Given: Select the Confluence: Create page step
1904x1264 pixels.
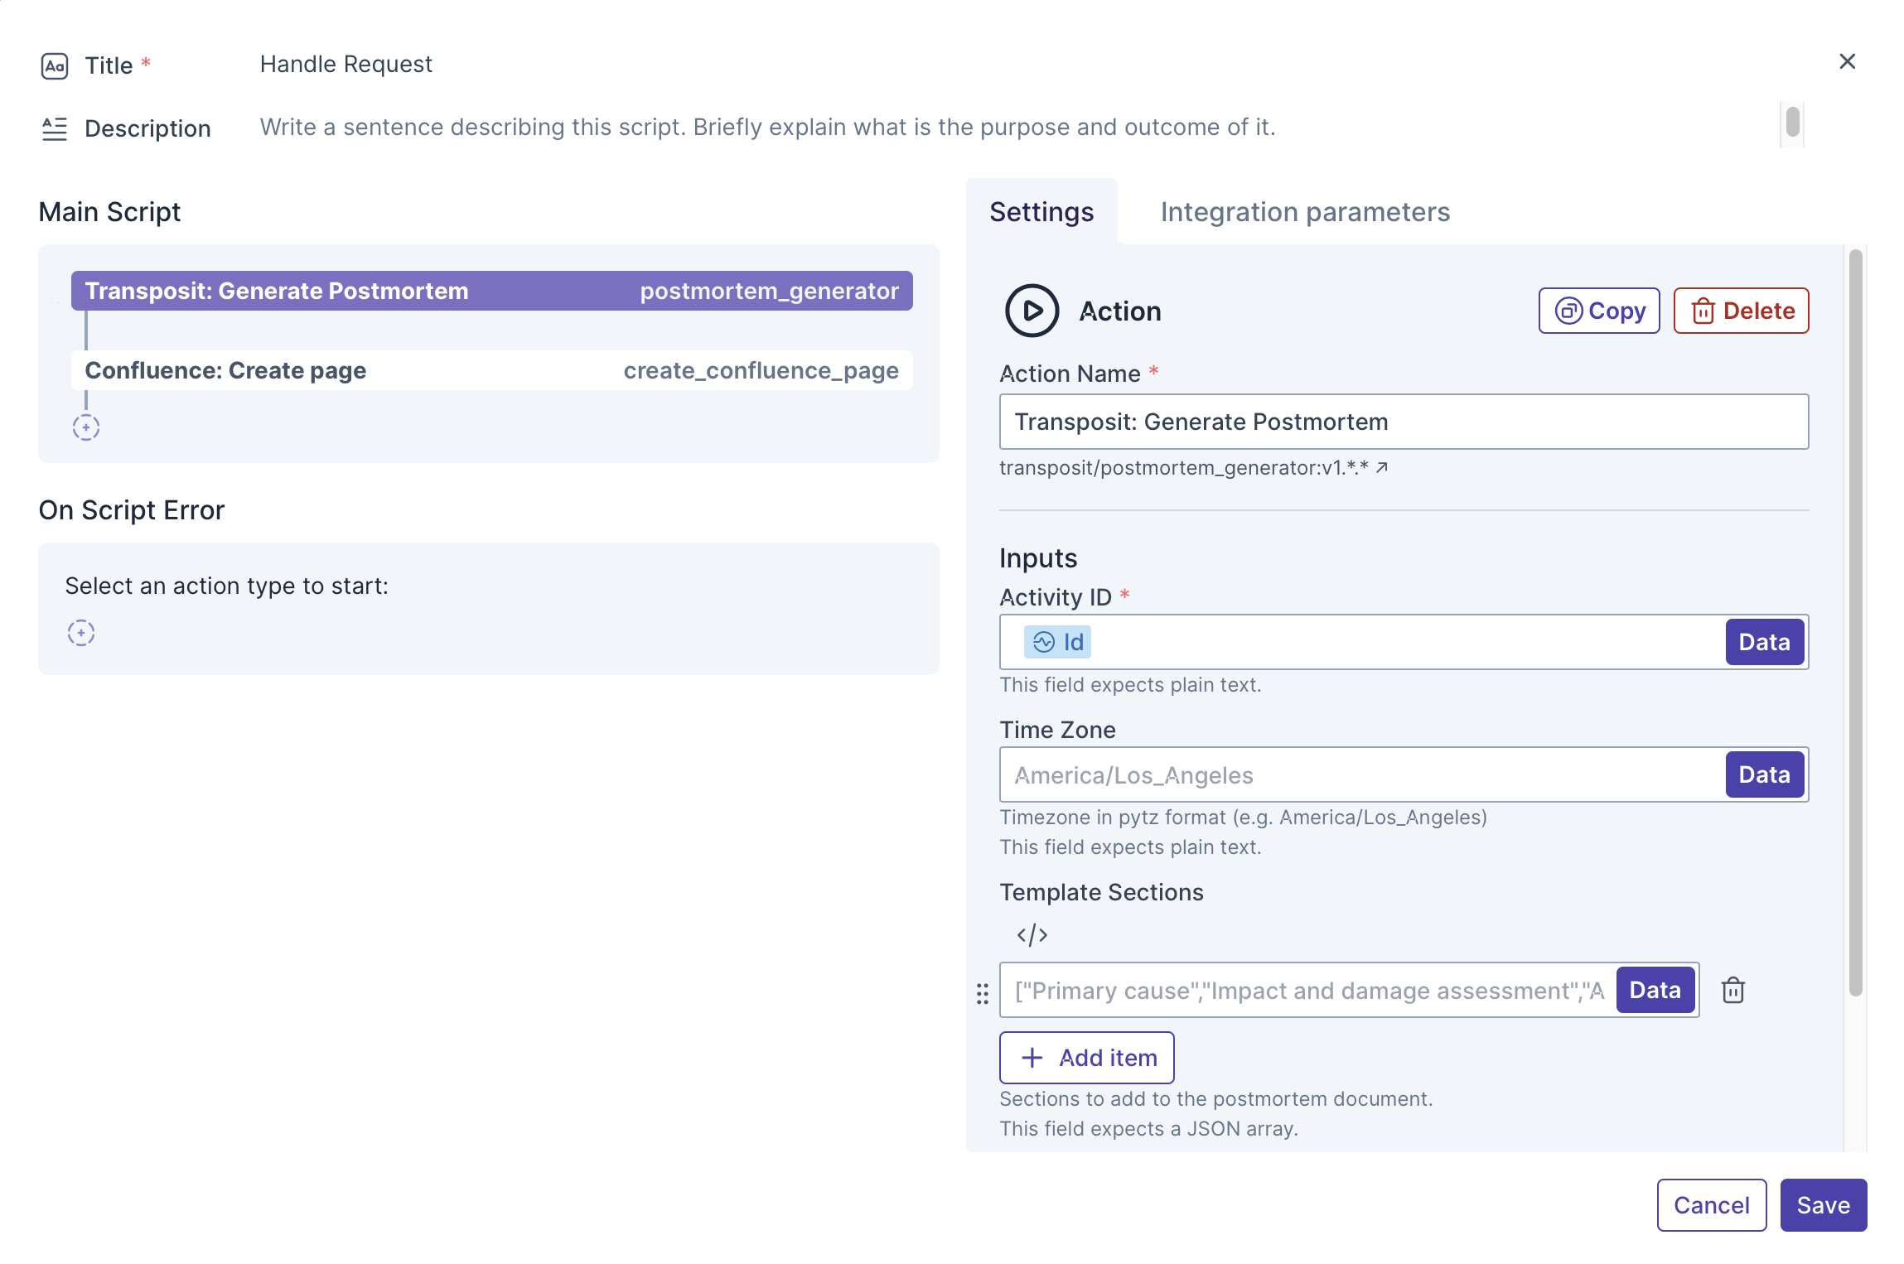Looking at the screenshot, I should pos(491,370).
